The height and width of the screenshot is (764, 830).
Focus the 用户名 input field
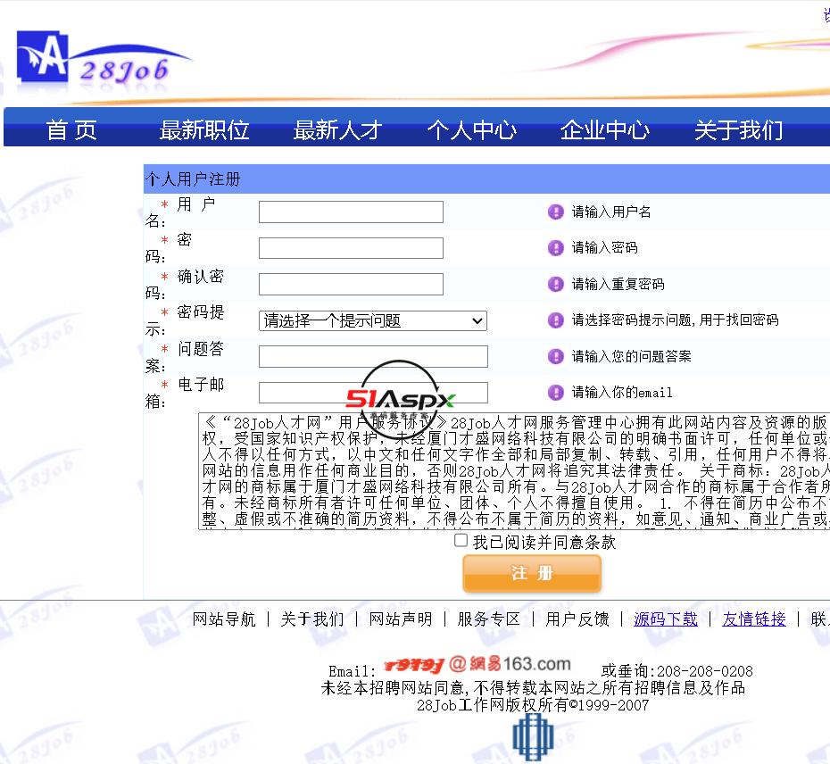pos(351,212)
